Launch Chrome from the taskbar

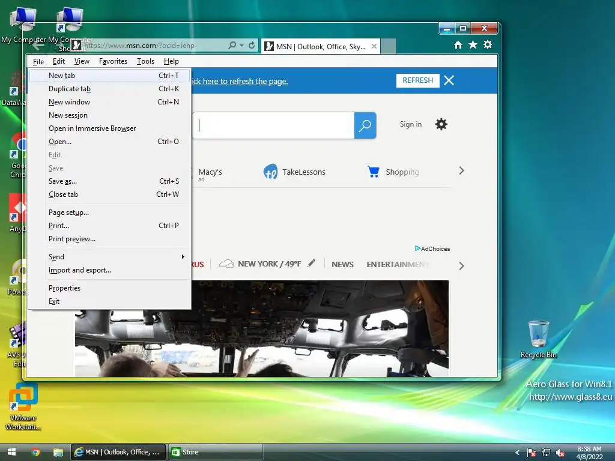pyautogui.click(x=35, y=452)
